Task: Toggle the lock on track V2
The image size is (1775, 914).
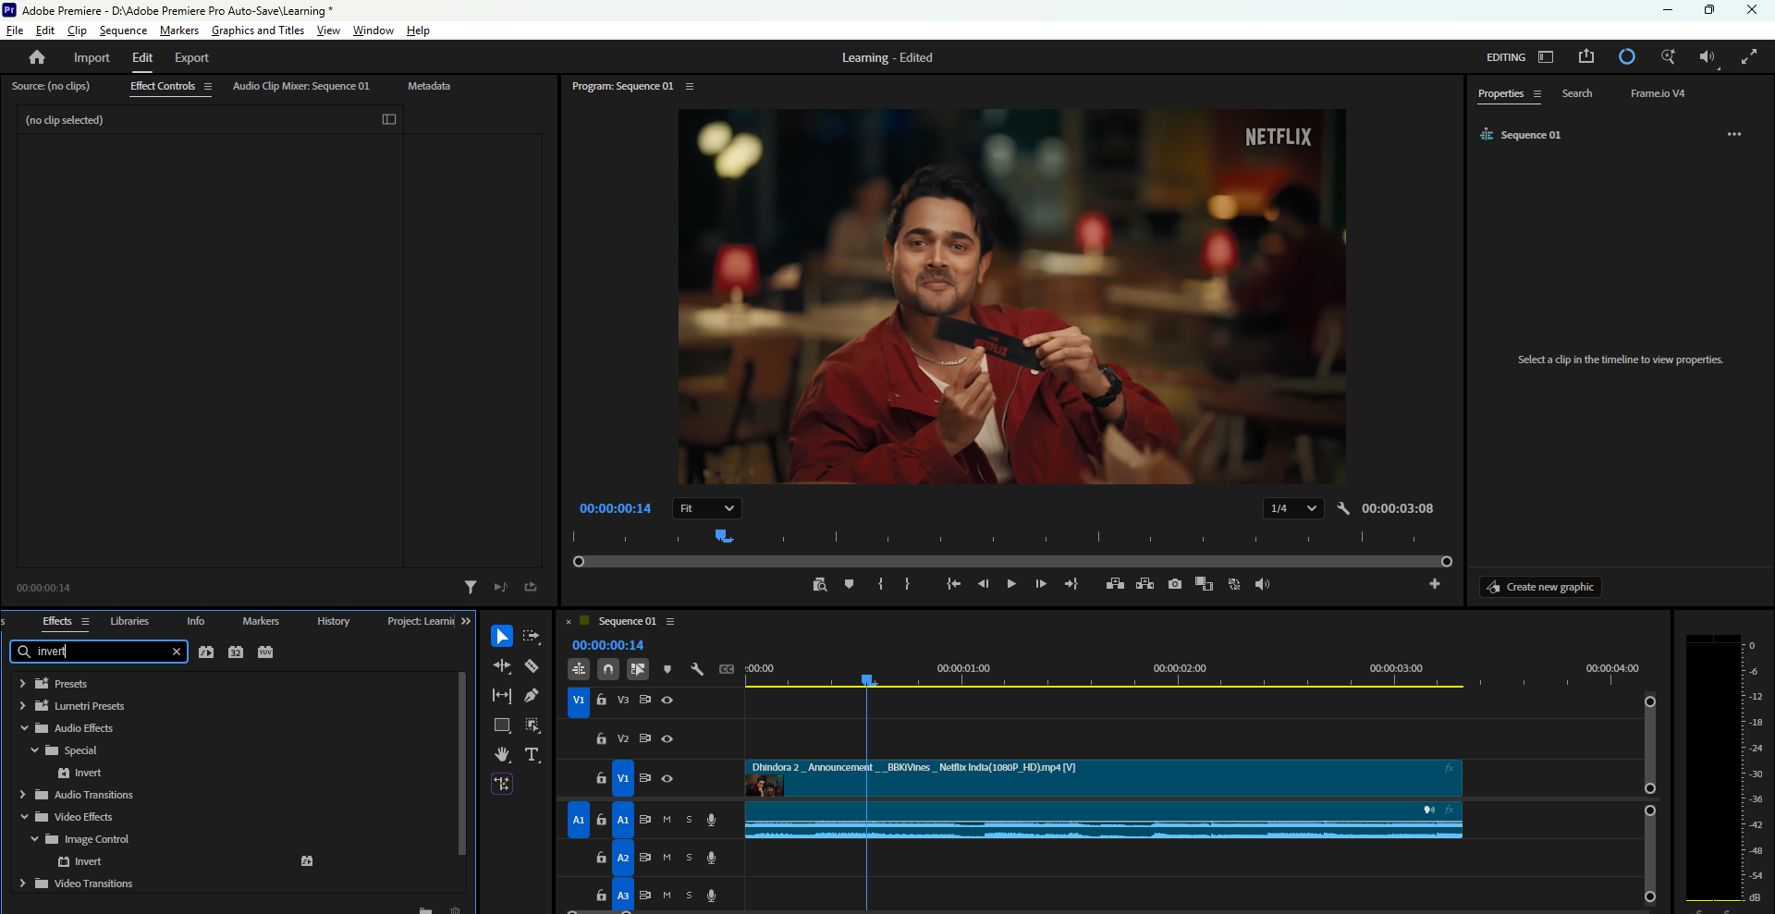Action: click(x=601, y=738)
